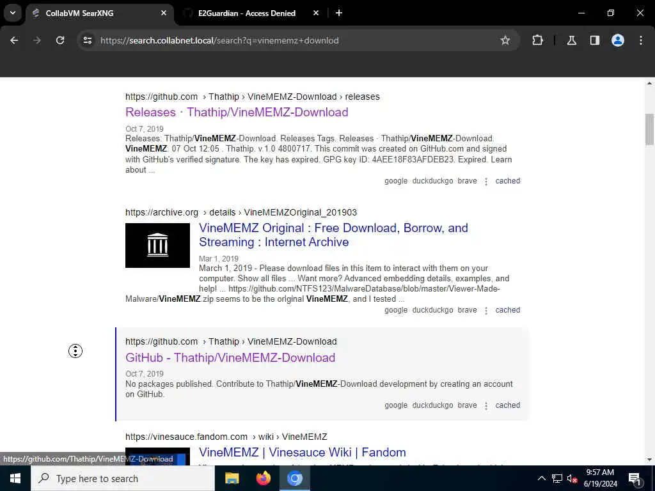The width and height of the screenshot is (655, 491).
Task: Open File Explorer from taskbar
Action: [x=232, y=478]
